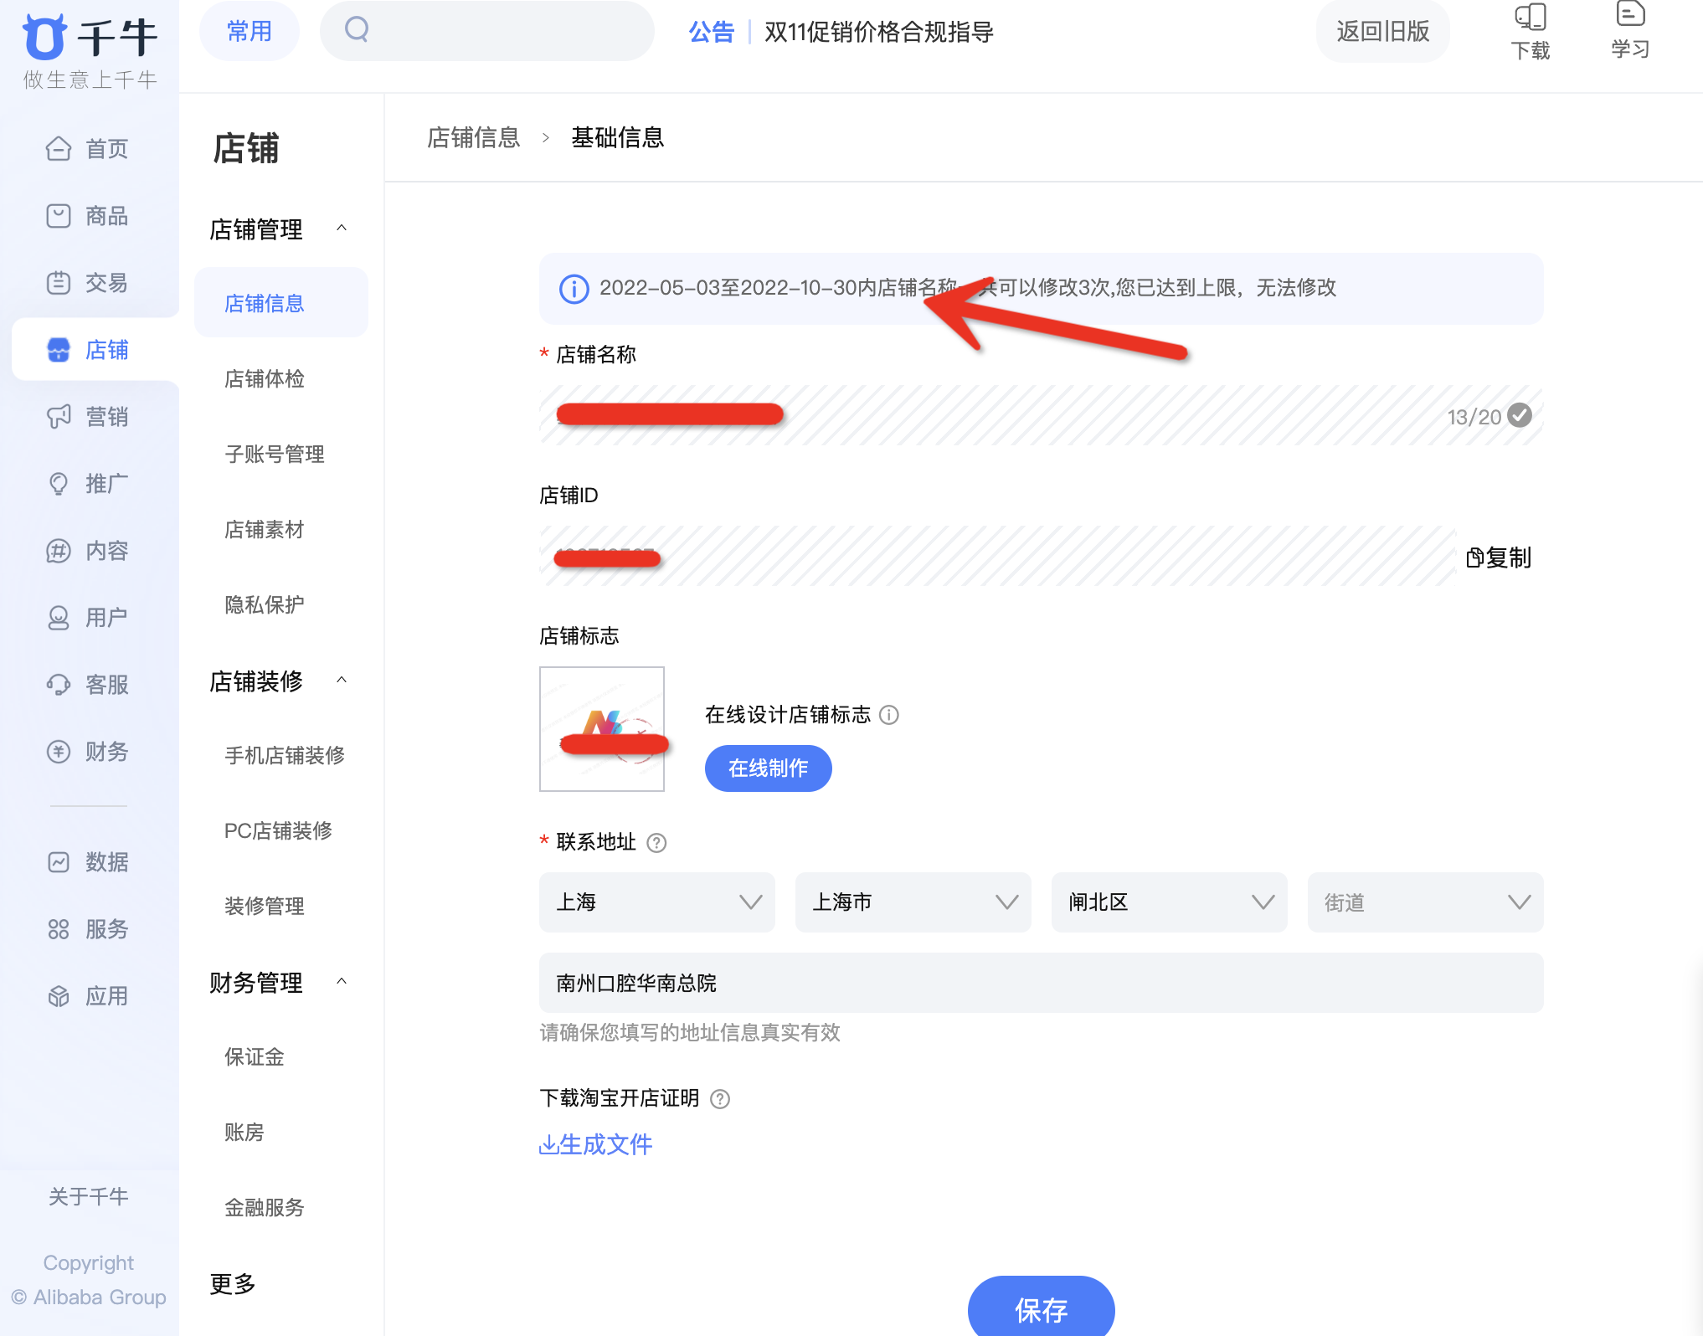The image size is (1703, 1336).
Task: Open the 闸北区 district dropdown
Action: click(x=1170, y=902)
